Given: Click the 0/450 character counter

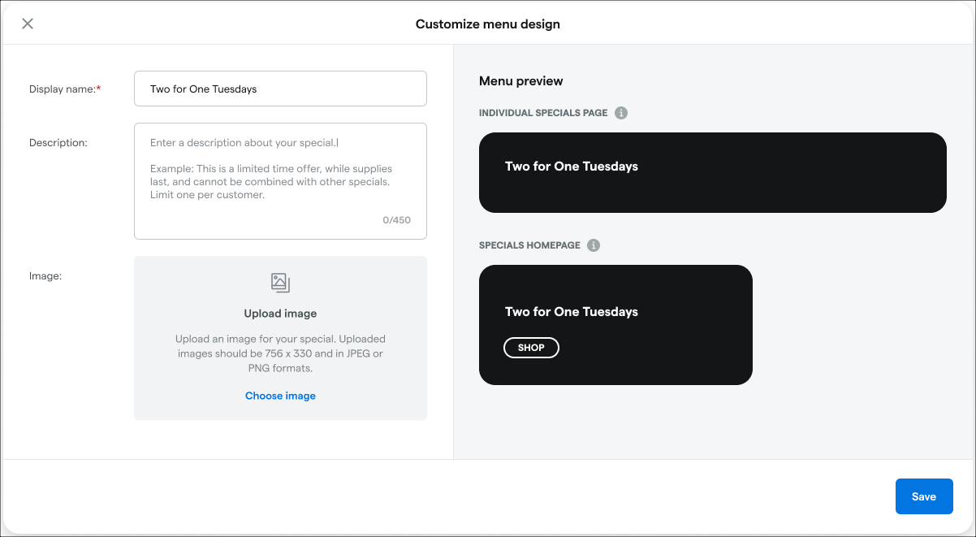Looking at the screenshot, I should click(396, 220).
